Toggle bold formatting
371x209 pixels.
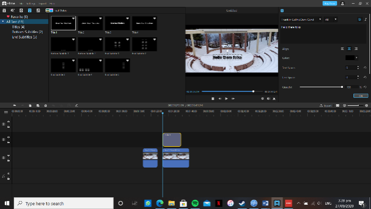360,20
